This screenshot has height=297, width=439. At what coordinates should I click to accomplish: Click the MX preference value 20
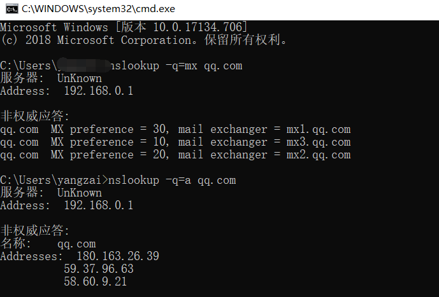[x=159, y=155]
